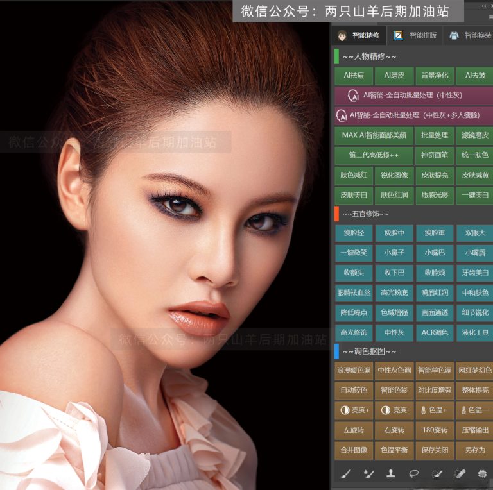
Task: Apply the 一键美白 whitening button
Action: (474, 195)
